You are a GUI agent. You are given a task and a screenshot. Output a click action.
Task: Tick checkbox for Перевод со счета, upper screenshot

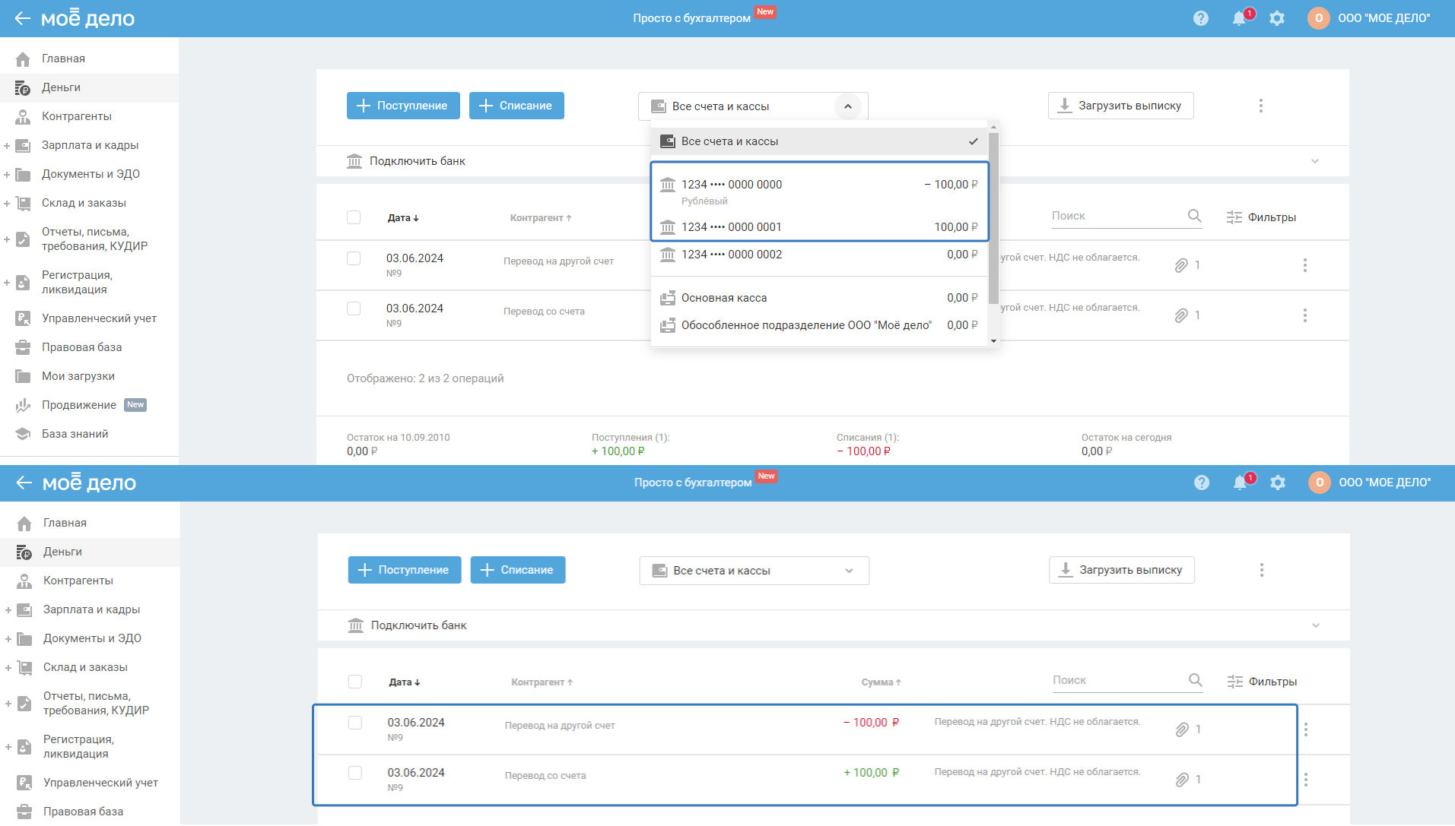(x=354, y=309)
